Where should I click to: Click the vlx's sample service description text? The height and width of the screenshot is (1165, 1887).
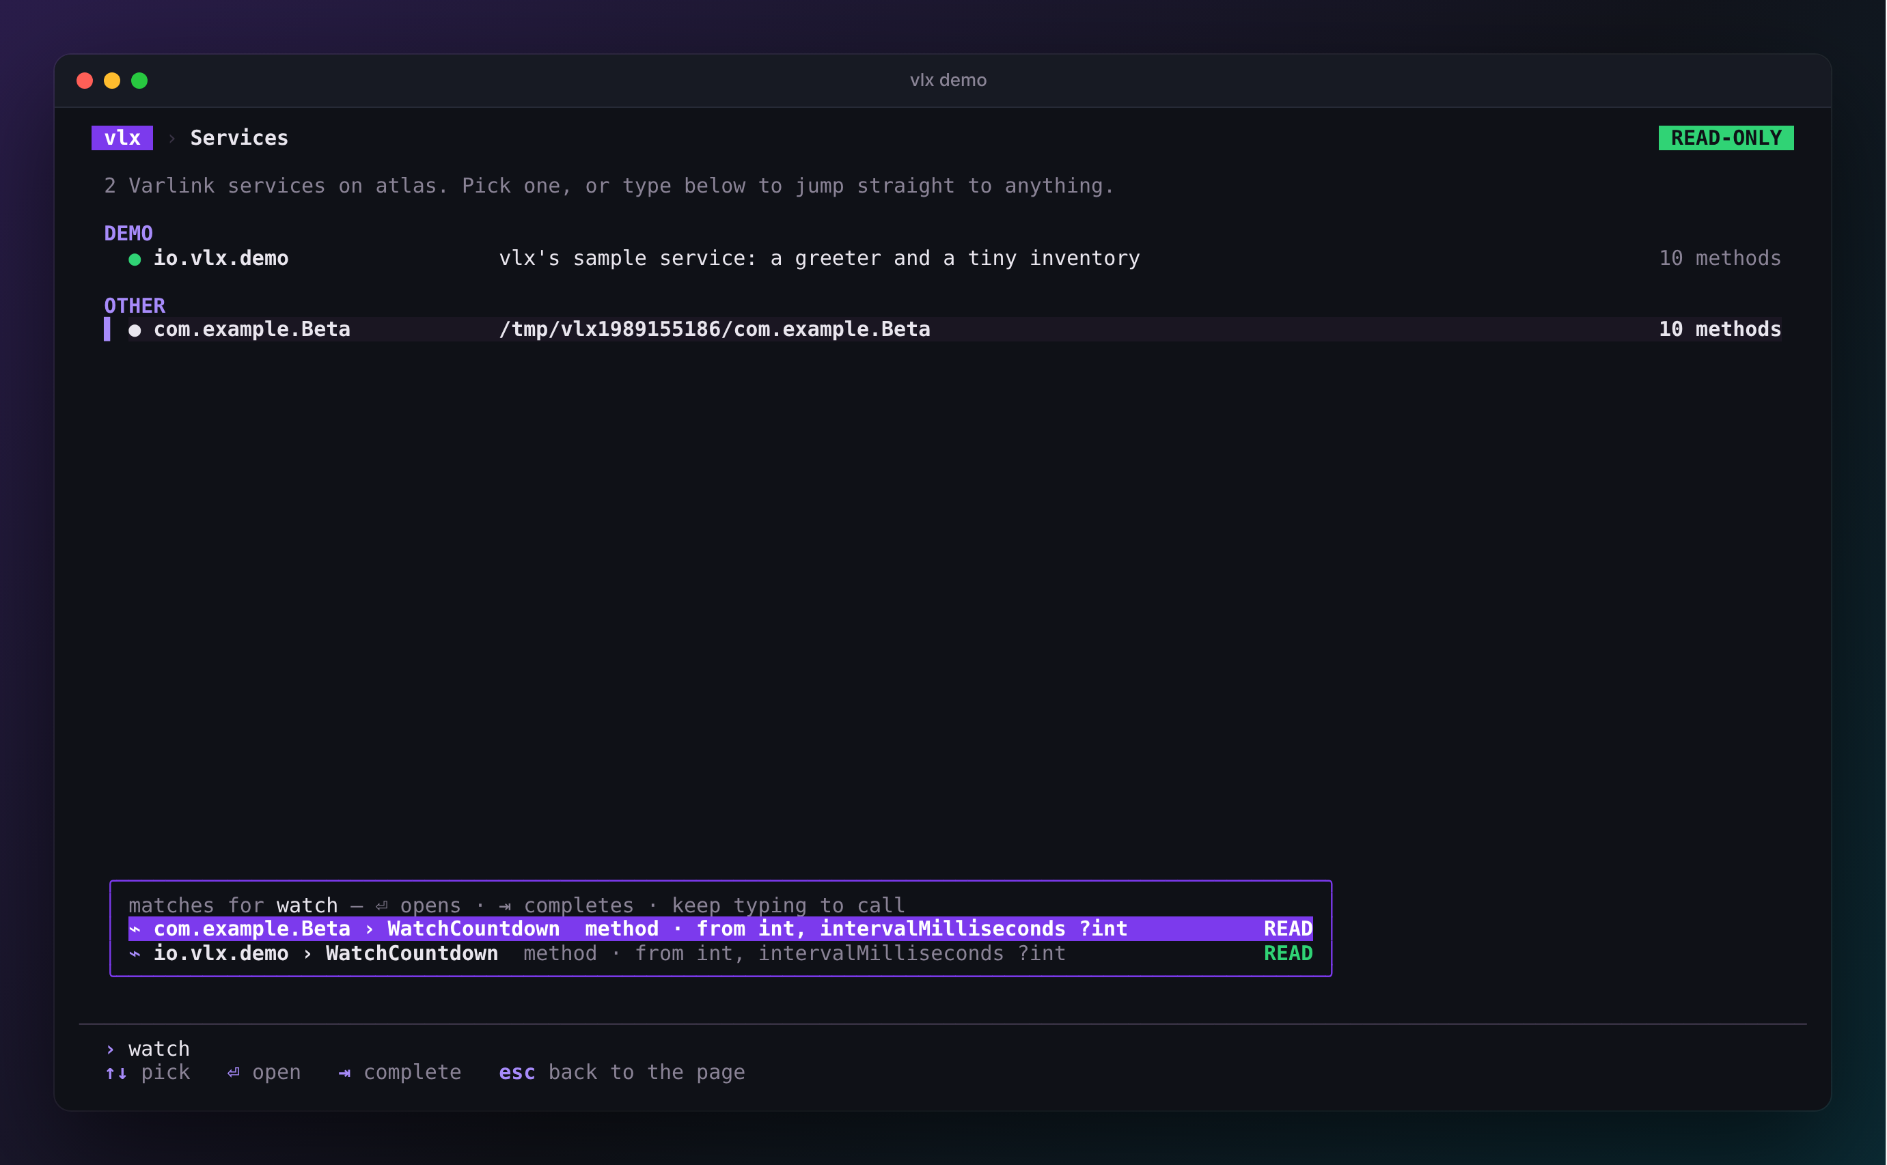click(x=819, y=258)
